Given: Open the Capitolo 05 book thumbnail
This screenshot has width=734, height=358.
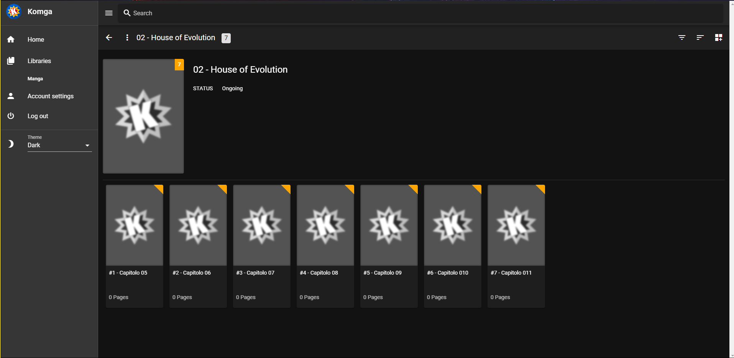Looking at the screenshot, I should point(135,225).
